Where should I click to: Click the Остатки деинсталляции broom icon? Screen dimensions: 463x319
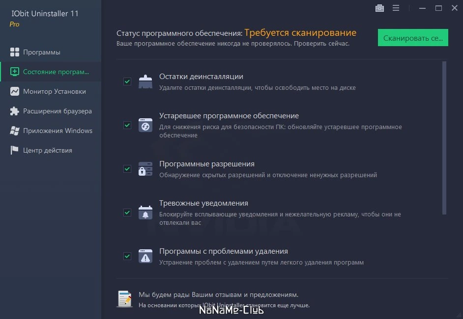pos(145,81)
